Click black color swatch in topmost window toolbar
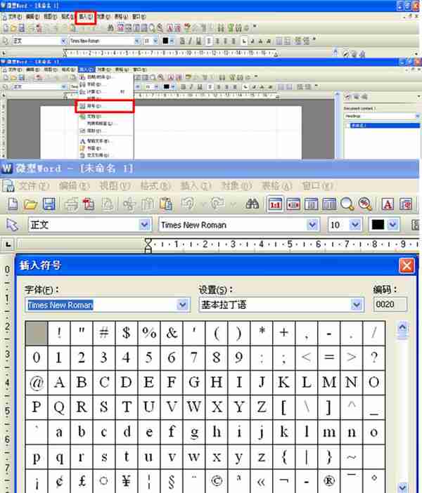This screenshot has width=422, height=493. [x=165, y=41]
